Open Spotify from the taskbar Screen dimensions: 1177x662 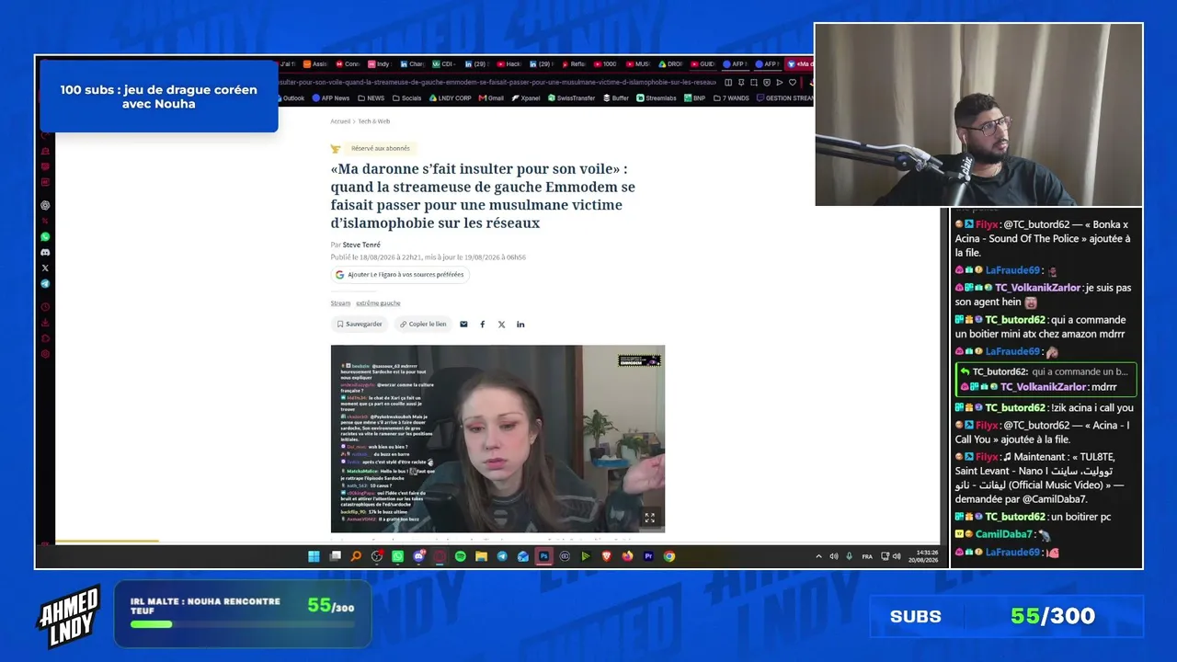pos(461,556)
